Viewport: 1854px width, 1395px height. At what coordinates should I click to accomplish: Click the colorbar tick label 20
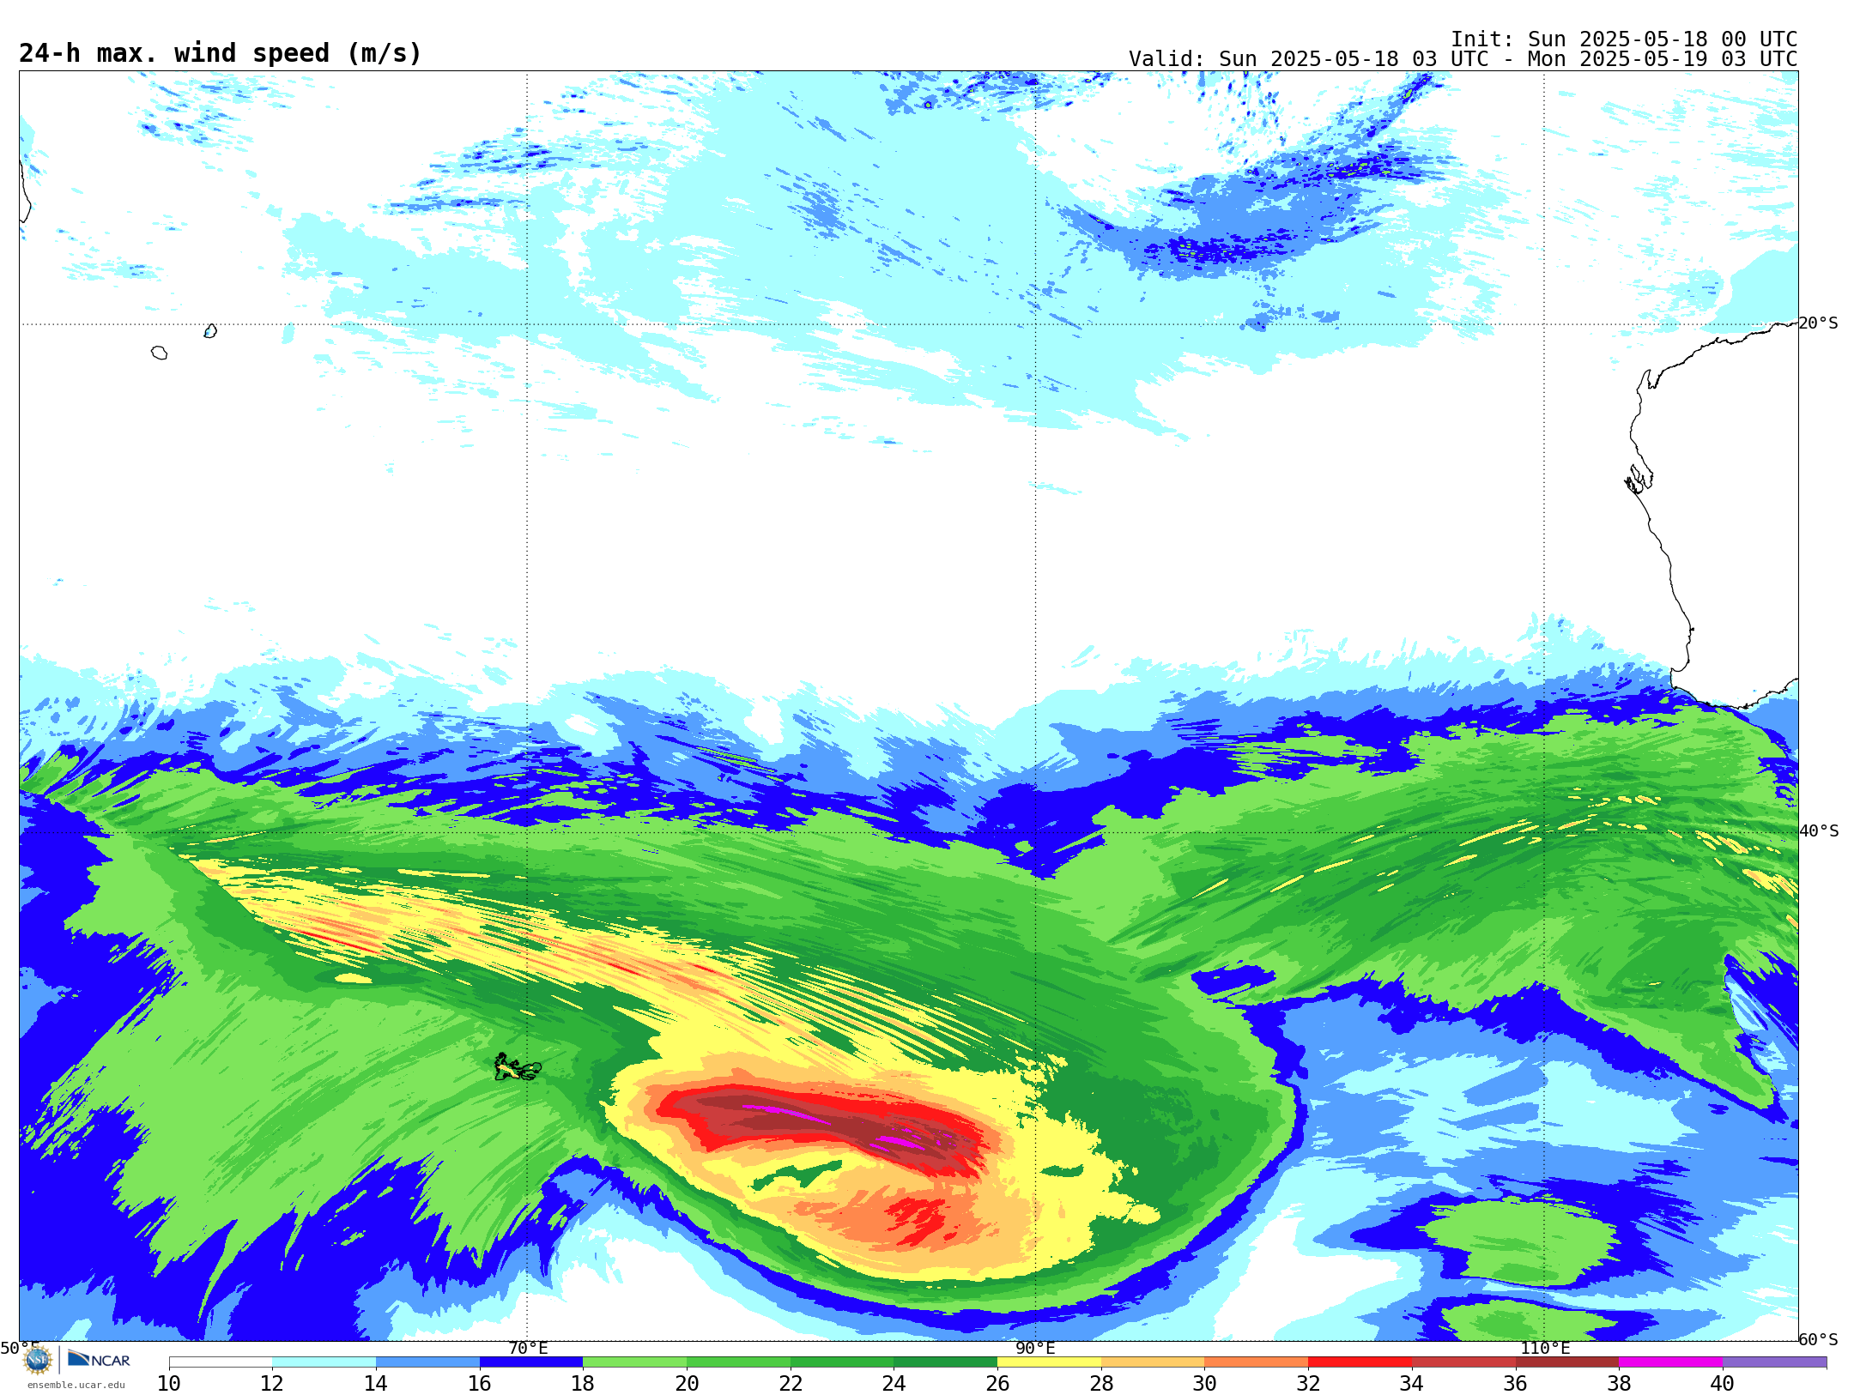(x=687, y=1383)
